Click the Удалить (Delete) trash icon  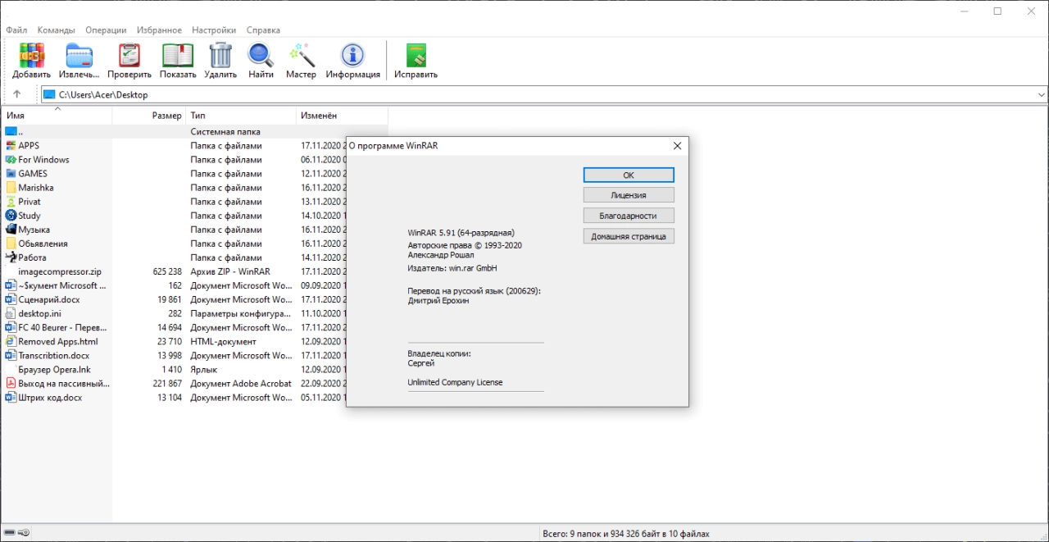click(x=220, y=56)
